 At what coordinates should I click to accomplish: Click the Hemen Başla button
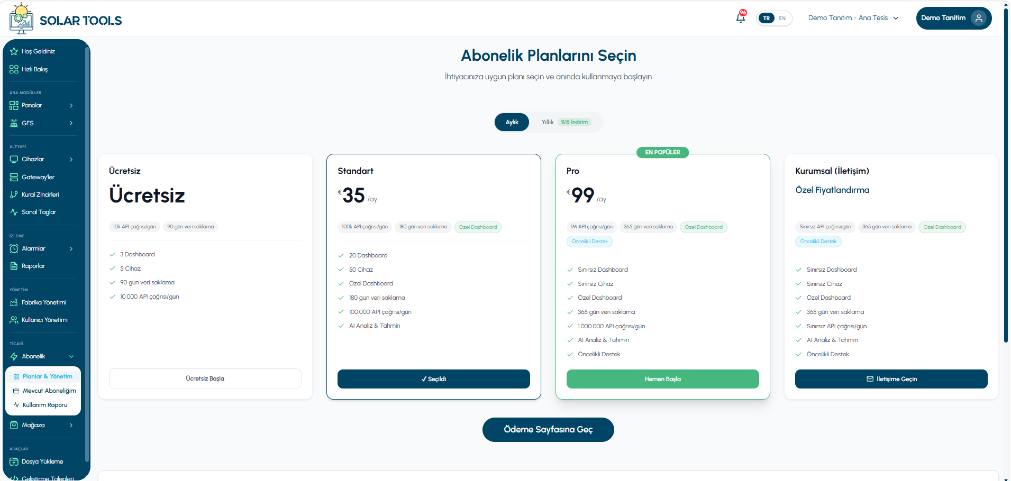tap(663, 379)
